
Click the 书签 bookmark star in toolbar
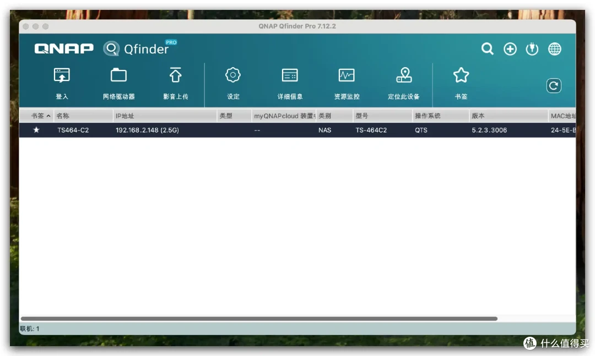[461, 75]
